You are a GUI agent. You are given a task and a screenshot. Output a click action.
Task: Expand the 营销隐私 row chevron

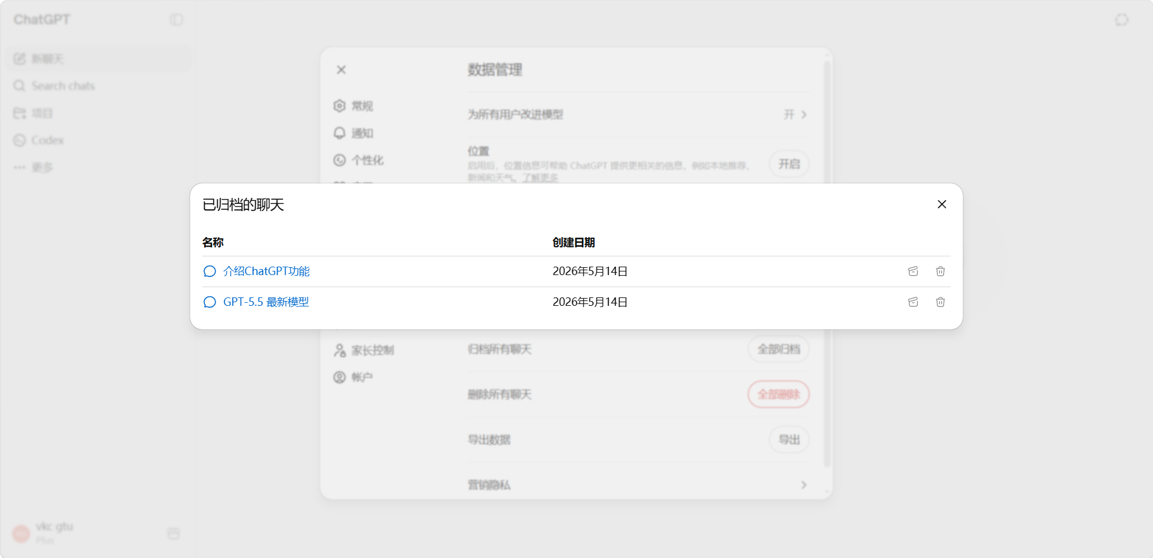803,485
